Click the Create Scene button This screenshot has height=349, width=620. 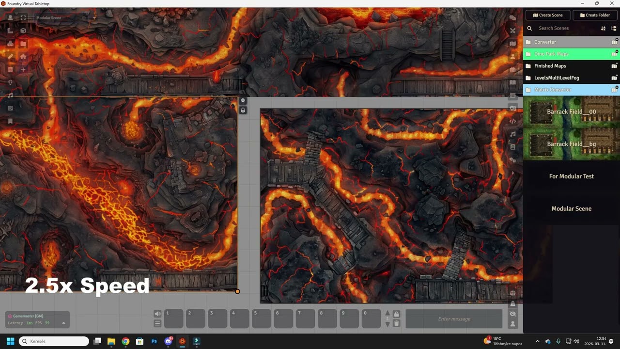tap(548, 15)
